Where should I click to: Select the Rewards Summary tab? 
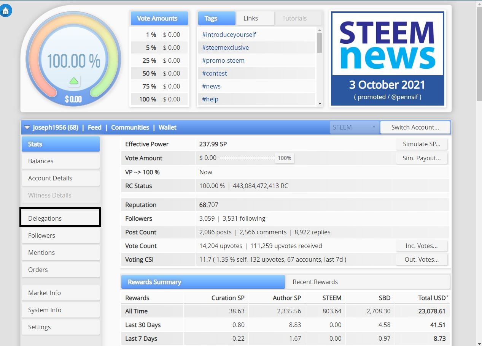(203, 282)
